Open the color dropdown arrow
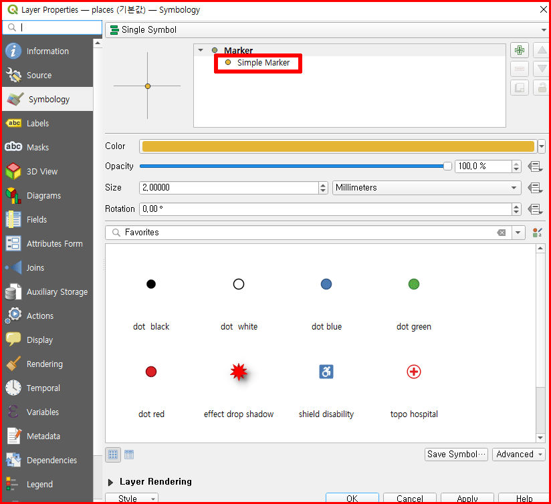Image resolution: width=551 pixels, height=504 pixels. point(542,146)
